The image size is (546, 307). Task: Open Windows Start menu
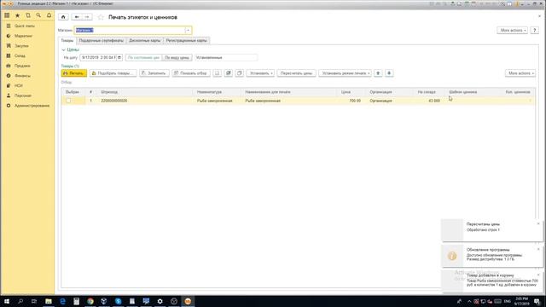[x=7, y=301]
